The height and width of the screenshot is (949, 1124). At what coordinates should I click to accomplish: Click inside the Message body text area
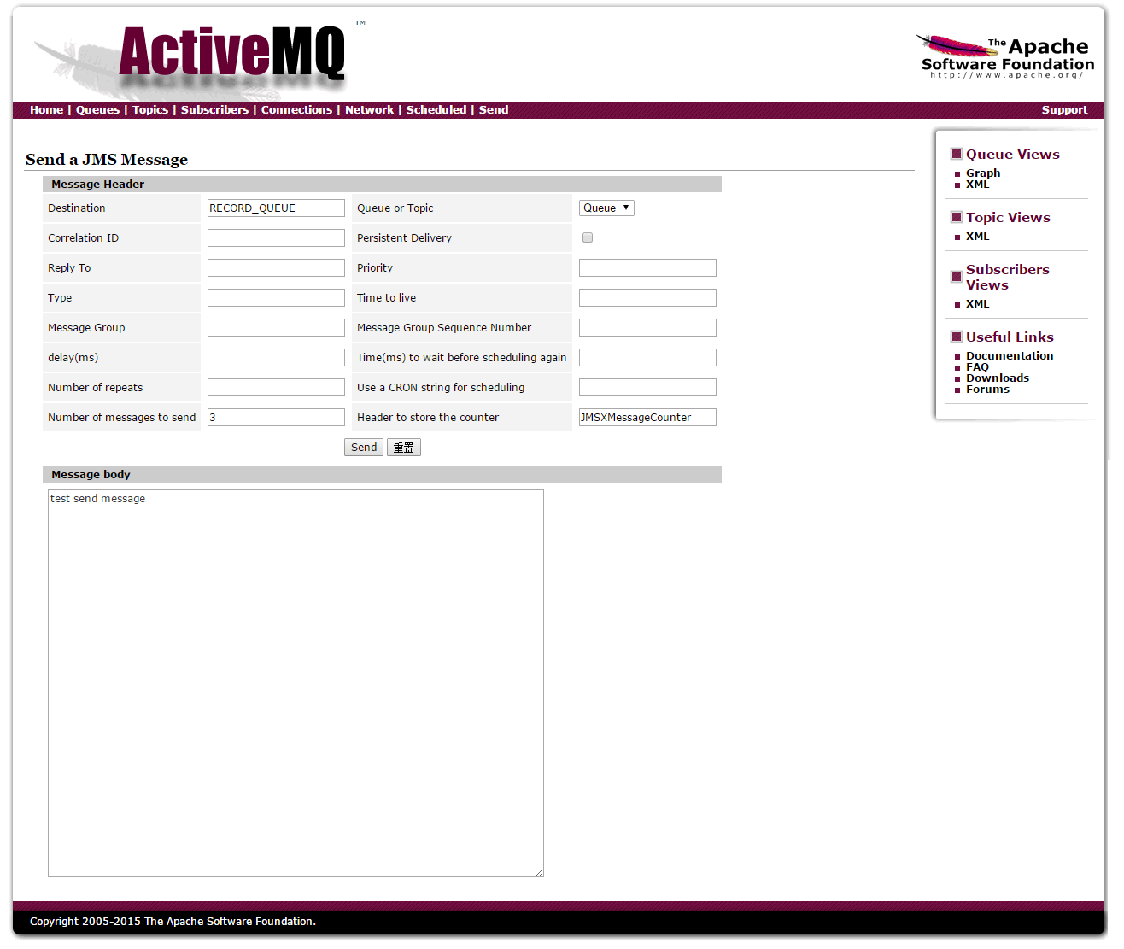click(296, 683)
